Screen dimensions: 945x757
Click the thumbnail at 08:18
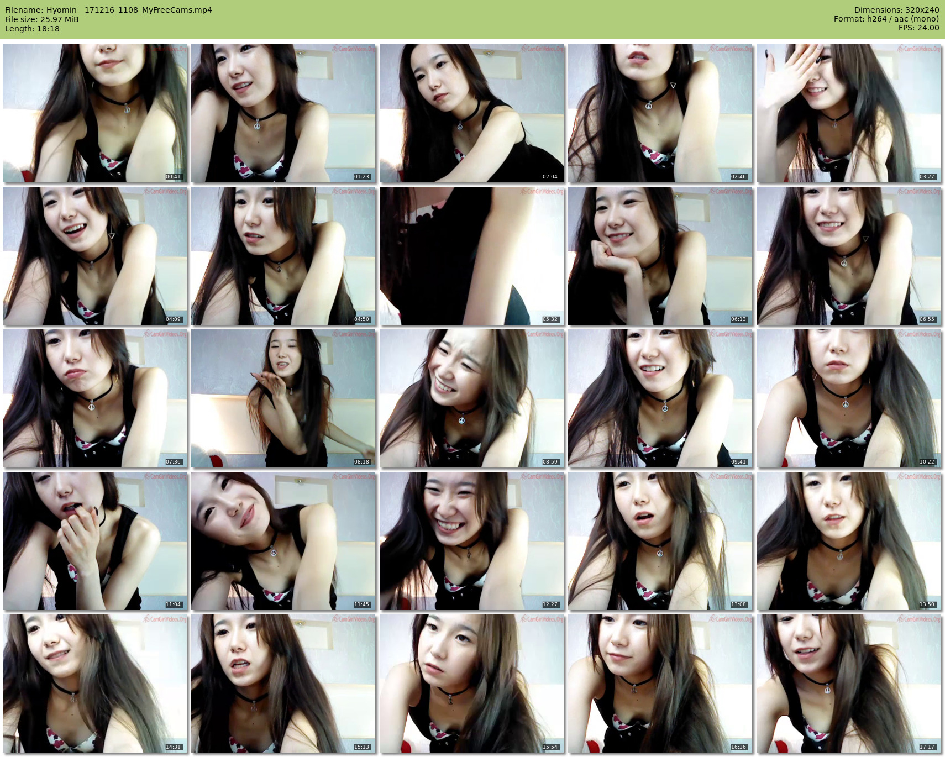point(283,398)
